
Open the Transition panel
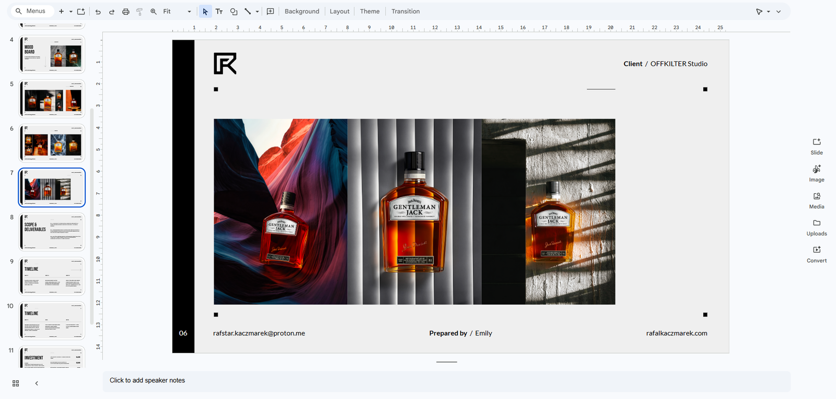click(x=405, y=11)
